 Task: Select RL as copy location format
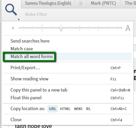[88, 109]
